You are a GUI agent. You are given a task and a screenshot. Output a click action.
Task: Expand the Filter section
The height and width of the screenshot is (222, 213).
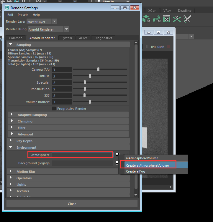pyautogui.click(x=12, y=127)
